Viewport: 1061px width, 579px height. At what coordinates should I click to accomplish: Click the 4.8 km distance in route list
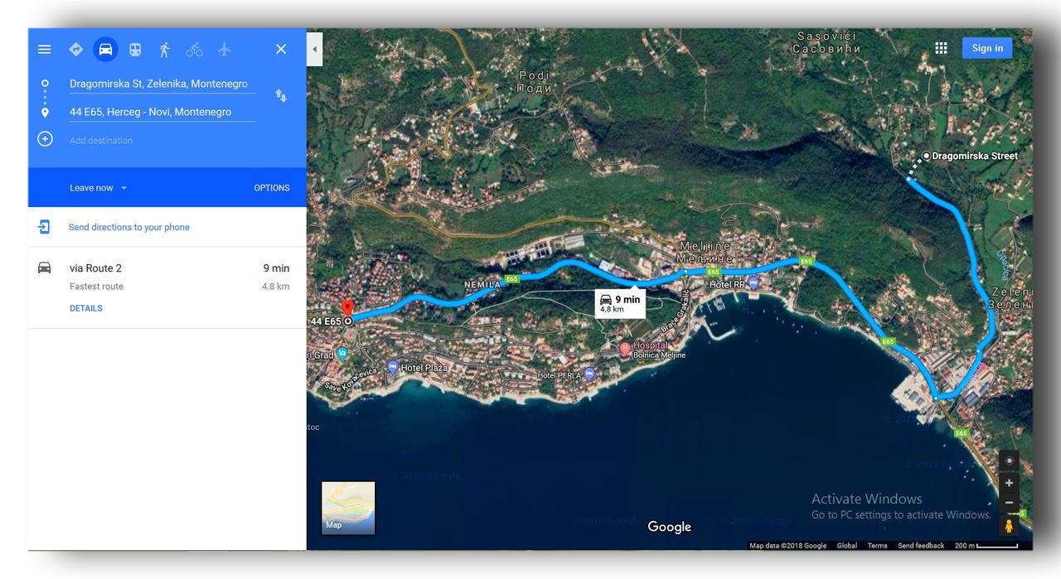[276, 287]
